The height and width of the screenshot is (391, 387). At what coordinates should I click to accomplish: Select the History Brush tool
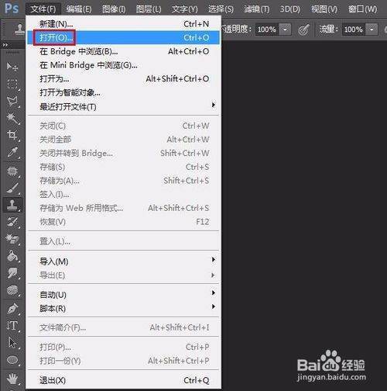(12, 222)
